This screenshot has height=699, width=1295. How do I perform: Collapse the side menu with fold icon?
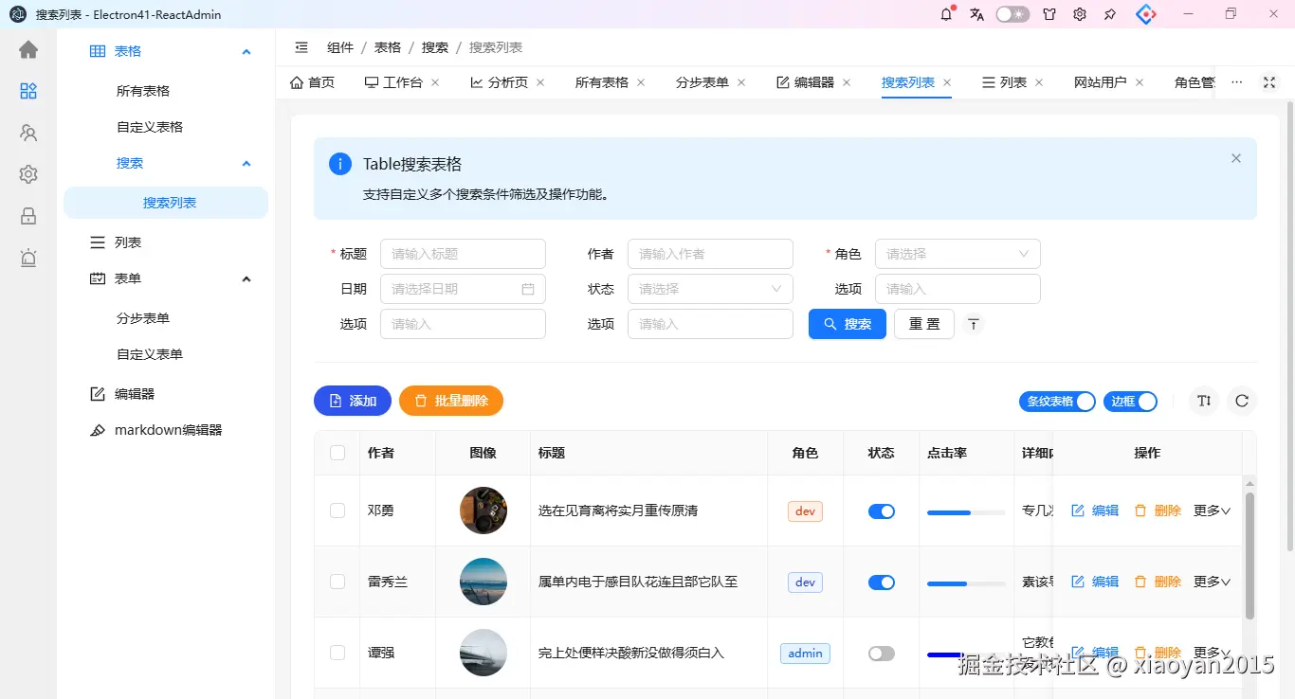click(301, 47)
